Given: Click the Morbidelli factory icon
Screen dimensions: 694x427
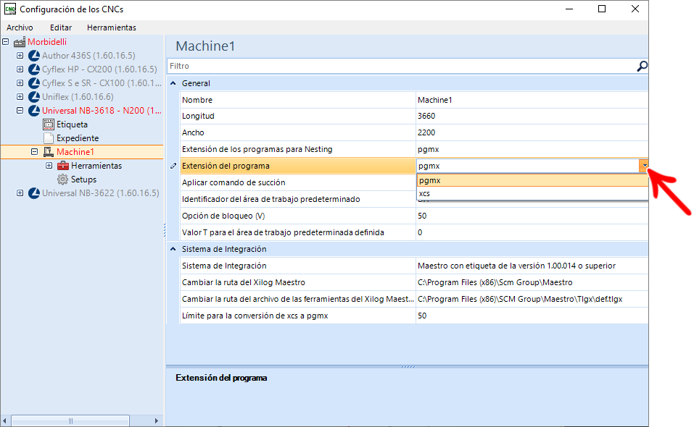Looking at the screenshot, I should [20, 42].
